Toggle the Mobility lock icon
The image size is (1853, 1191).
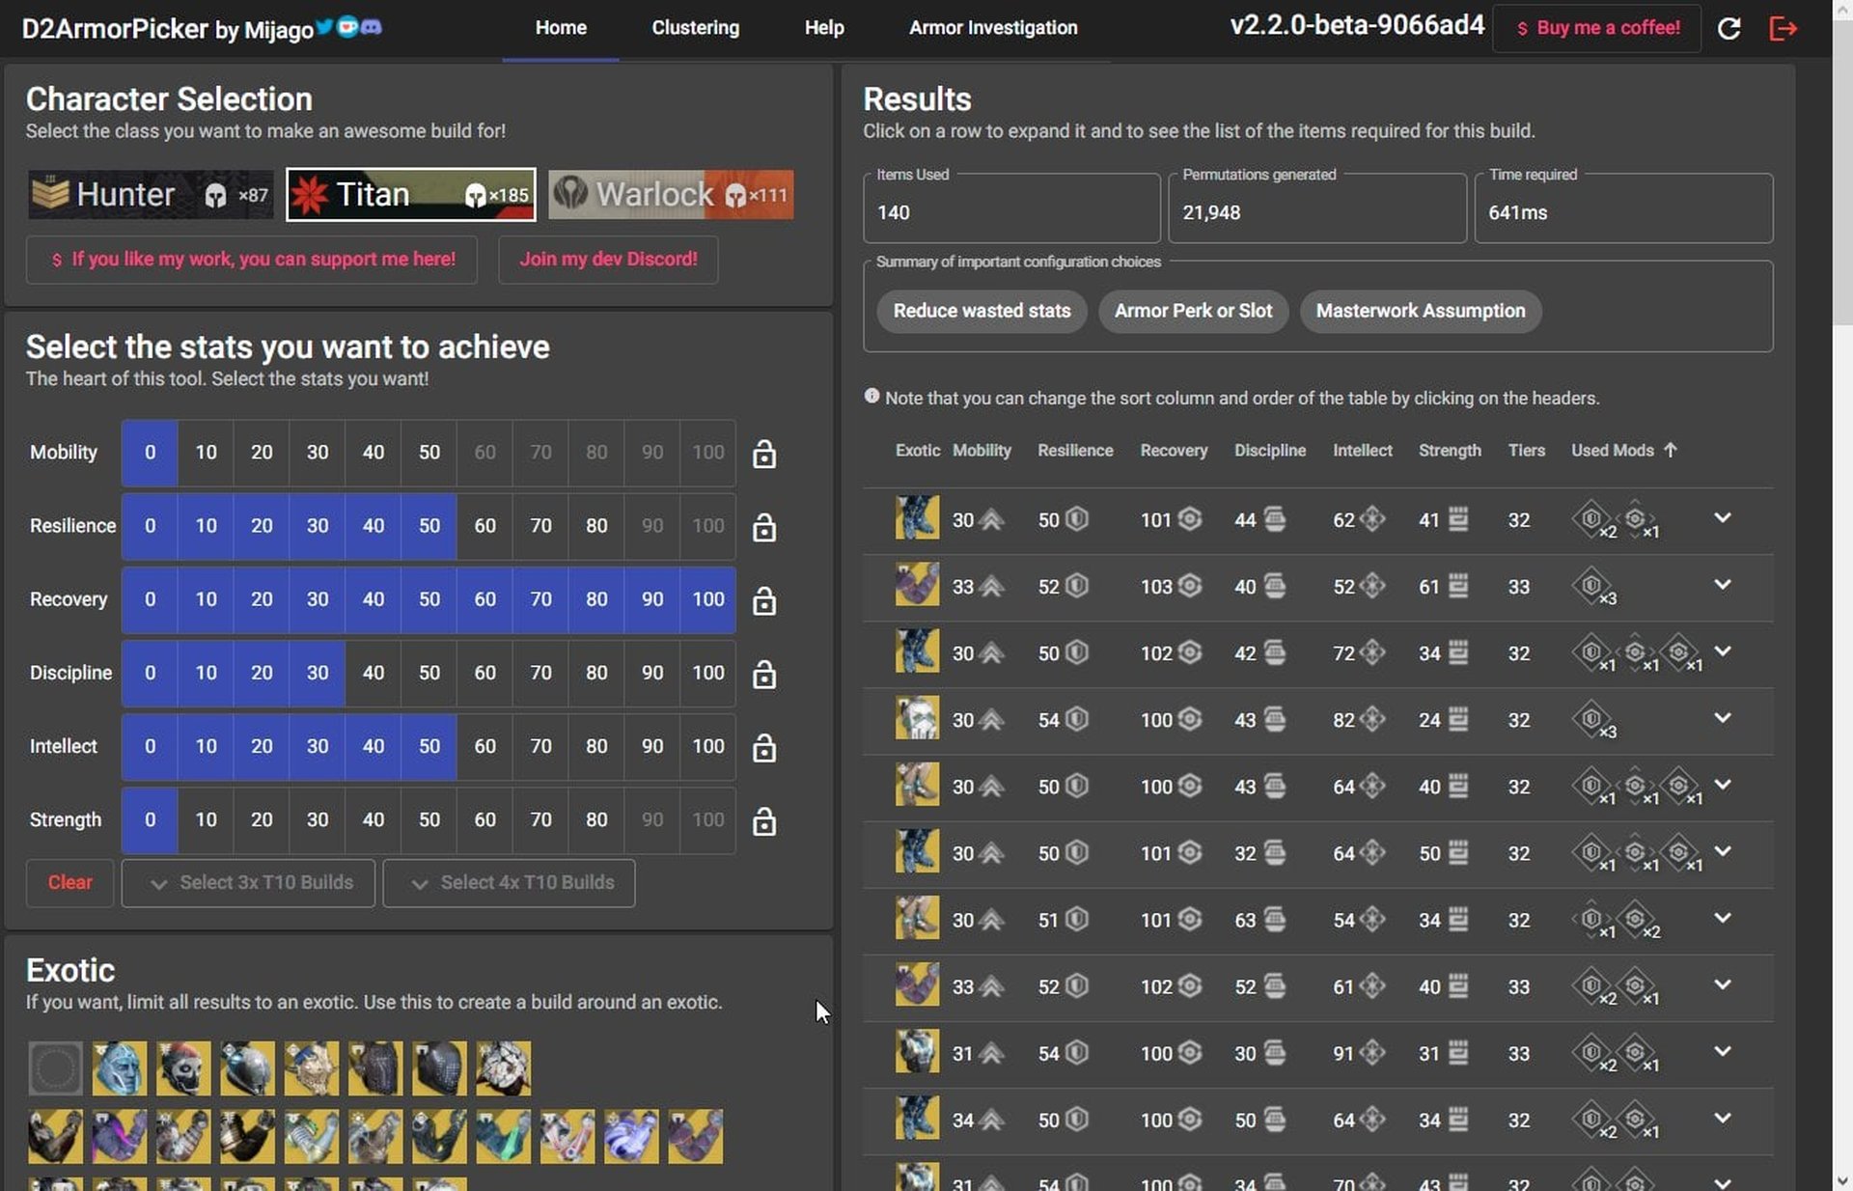(764, 454)
